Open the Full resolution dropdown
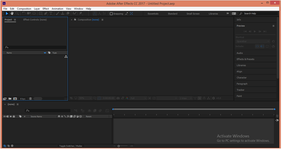This screenshot has height=150, width=282. (138, 99)
